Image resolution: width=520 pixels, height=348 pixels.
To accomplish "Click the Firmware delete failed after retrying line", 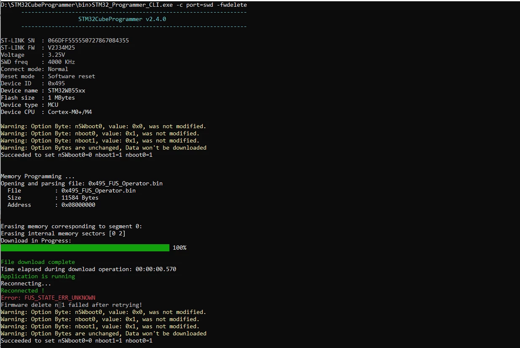I will (x=72, y=305).
